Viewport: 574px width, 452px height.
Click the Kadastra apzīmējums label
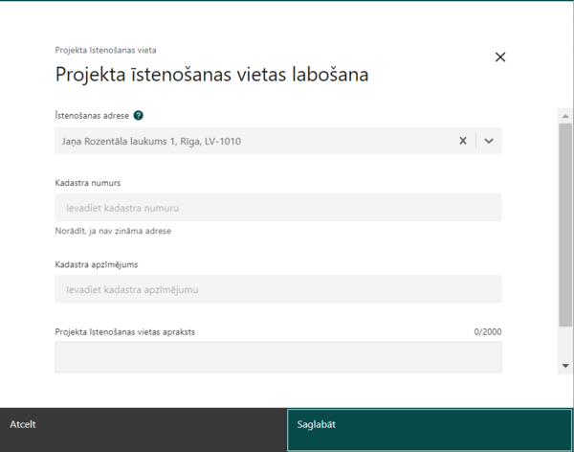[97, 264]
